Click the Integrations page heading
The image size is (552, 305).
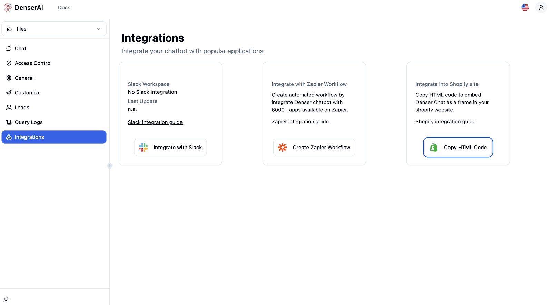(153, 38)
